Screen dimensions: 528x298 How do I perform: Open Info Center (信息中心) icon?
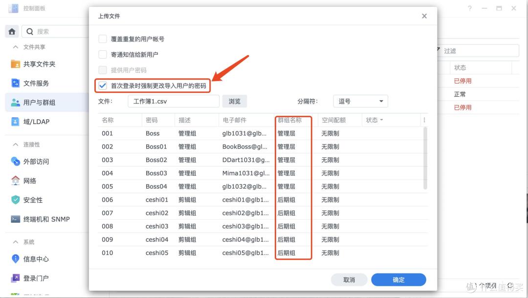[16, 258]
